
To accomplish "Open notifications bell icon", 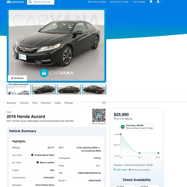I will pos(151,2).
